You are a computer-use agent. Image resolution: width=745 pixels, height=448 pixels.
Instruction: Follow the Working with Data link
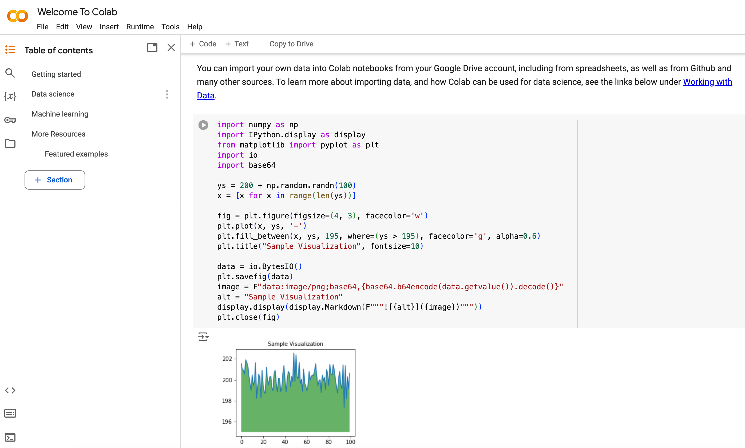[x=707, y=82]
